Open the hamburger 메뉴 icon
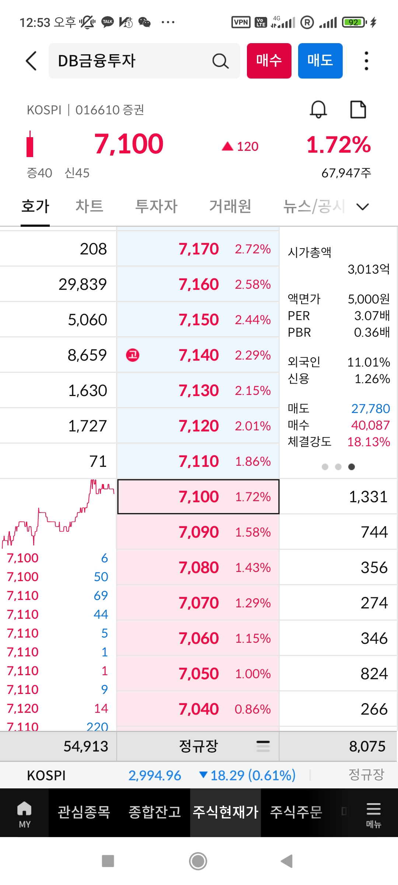This screenshot has height=885, width=398. pos(373,813)
